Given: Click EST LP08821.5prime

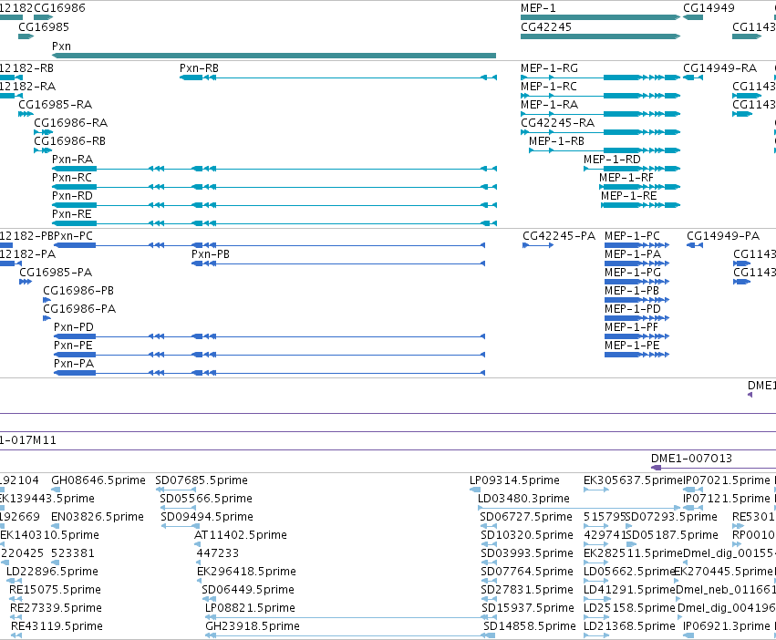Looking at the screenshot, I should (251, 608).
